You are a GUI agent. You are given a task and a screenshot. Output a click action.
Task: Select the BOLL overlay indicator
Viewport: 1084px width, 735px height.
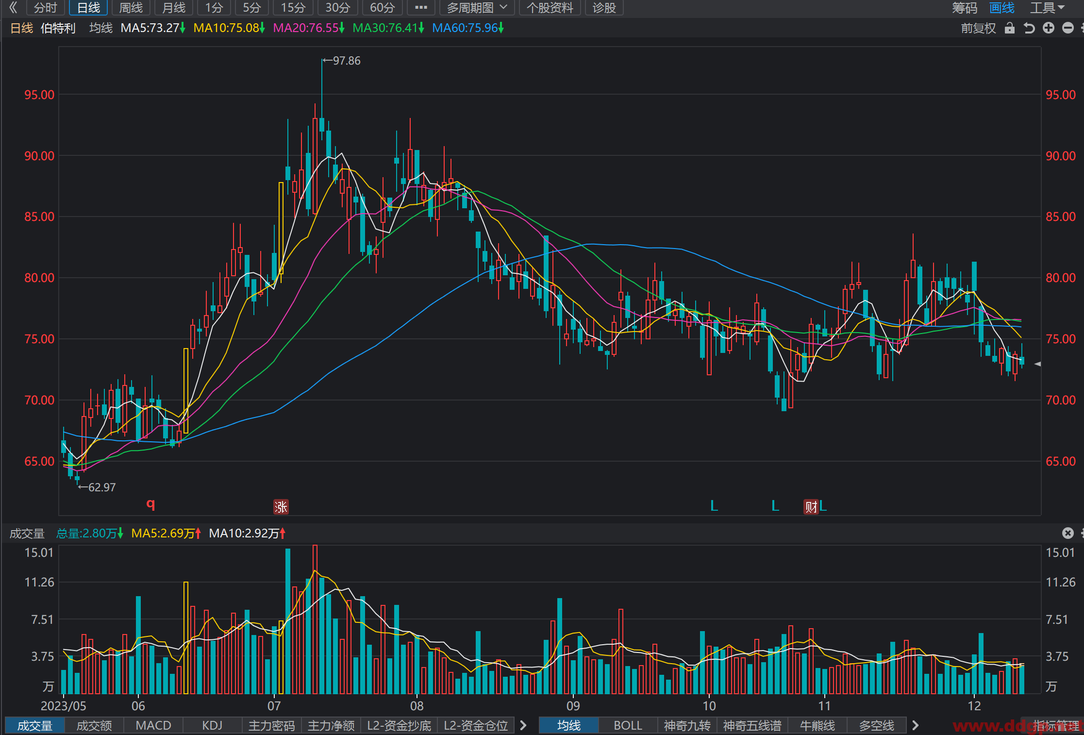[628, 725]
